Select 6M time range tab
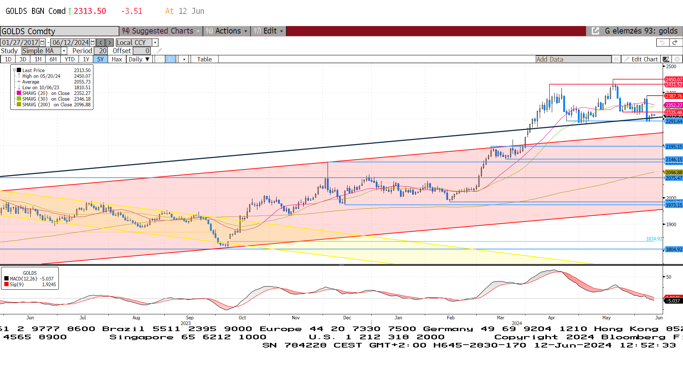Viewport: 683px width, 365px height. [53, 59]
